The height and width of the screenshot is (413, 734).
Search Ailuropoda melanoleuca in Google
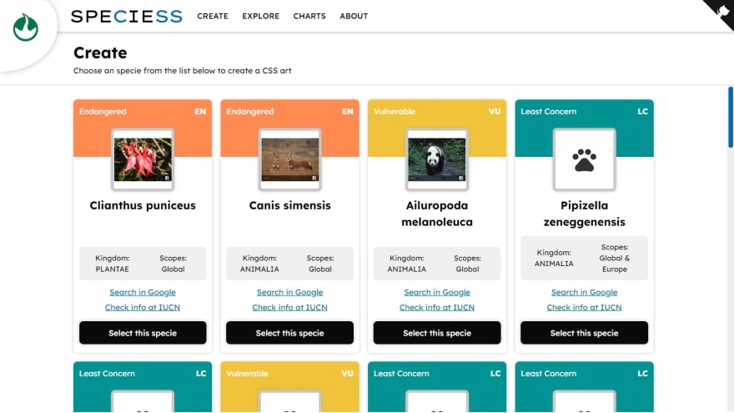437,292
